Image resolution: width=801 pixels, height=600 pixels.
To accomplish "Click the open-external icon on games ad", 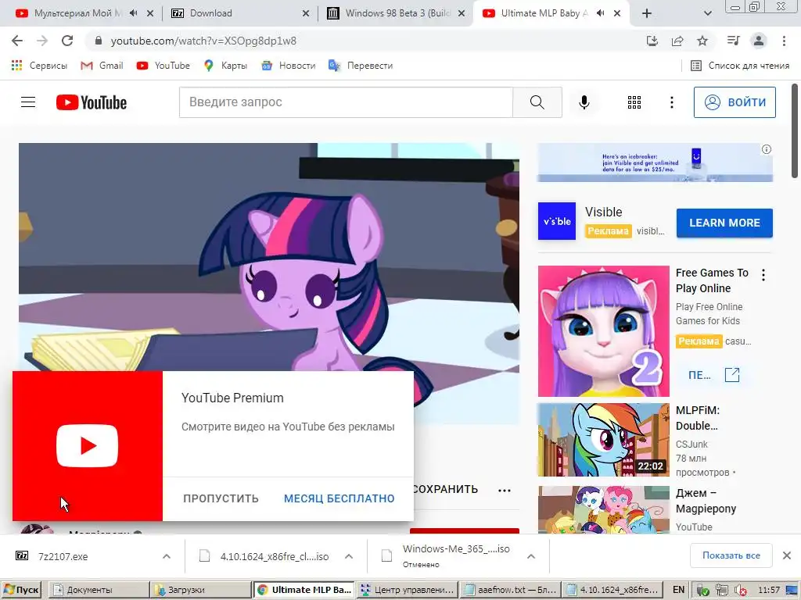I will [x=732, y=375].
